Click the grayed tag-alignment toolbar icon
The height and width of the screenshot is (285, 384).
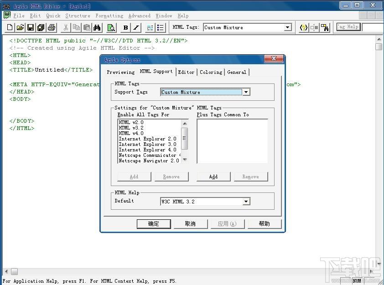pyautogui.click(x=314, y=27)
